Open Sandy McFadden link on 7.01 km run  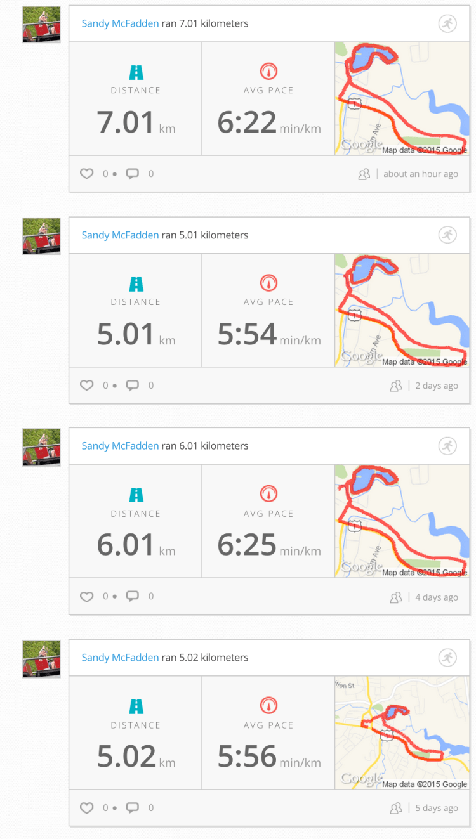click(120, 24)
